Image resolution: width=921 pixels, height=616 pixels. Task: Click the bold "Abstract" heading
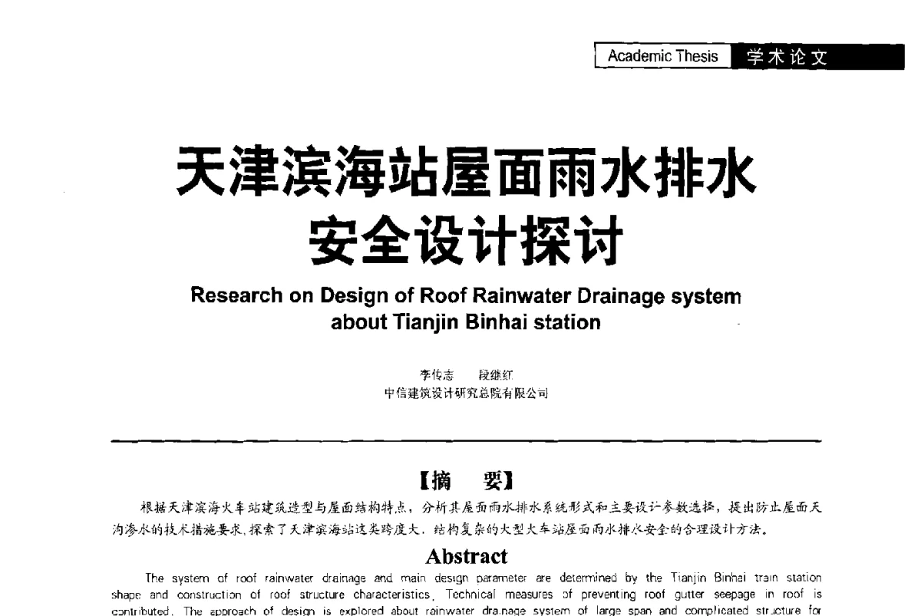click(x=466, y=555)
